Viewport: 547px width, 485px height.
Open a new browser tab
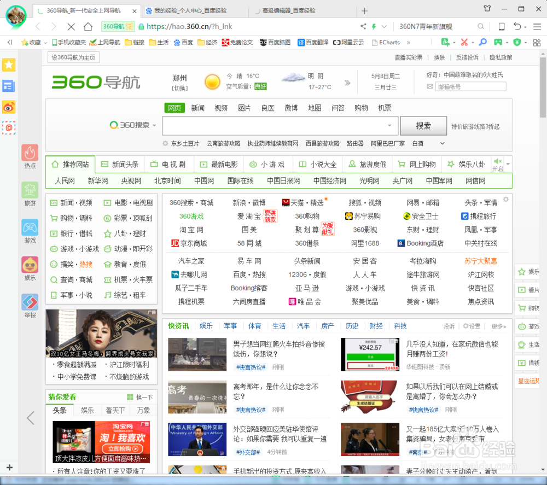tap(364, 11)
